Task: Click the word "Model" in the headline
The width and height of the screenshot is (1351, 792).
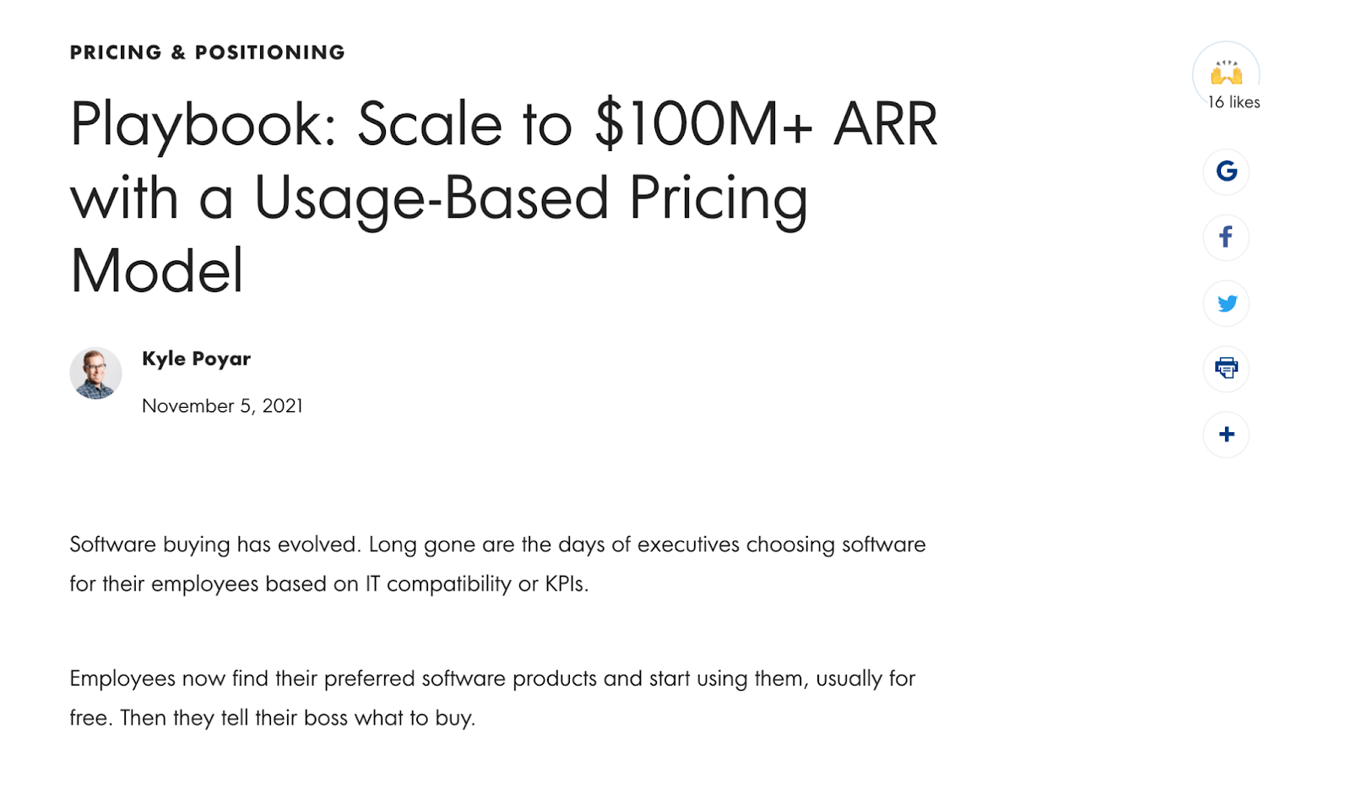Action: [157, 271]
